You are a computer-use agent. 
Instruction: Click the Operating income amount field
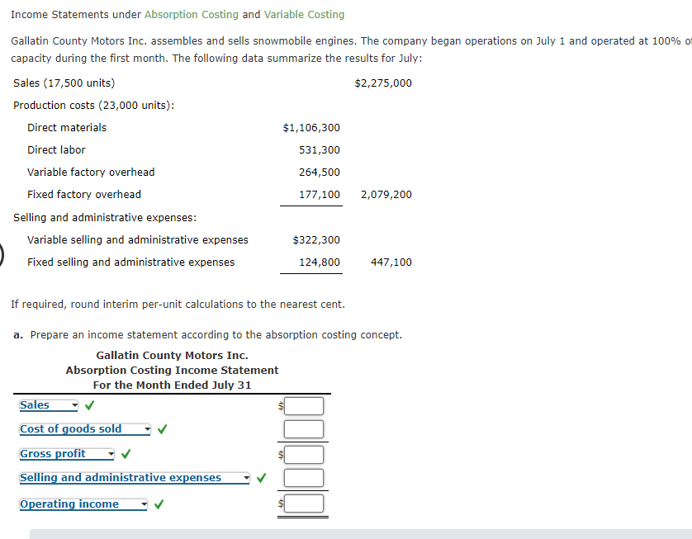(304, 504)
